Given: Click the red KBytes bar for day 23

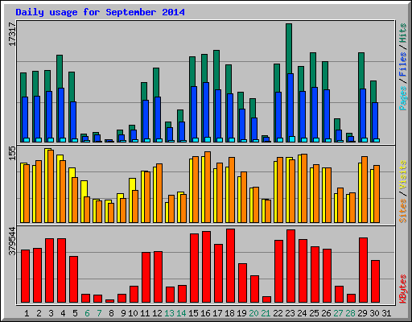Looking at the screenshot, I should click(x=290, y=266).
